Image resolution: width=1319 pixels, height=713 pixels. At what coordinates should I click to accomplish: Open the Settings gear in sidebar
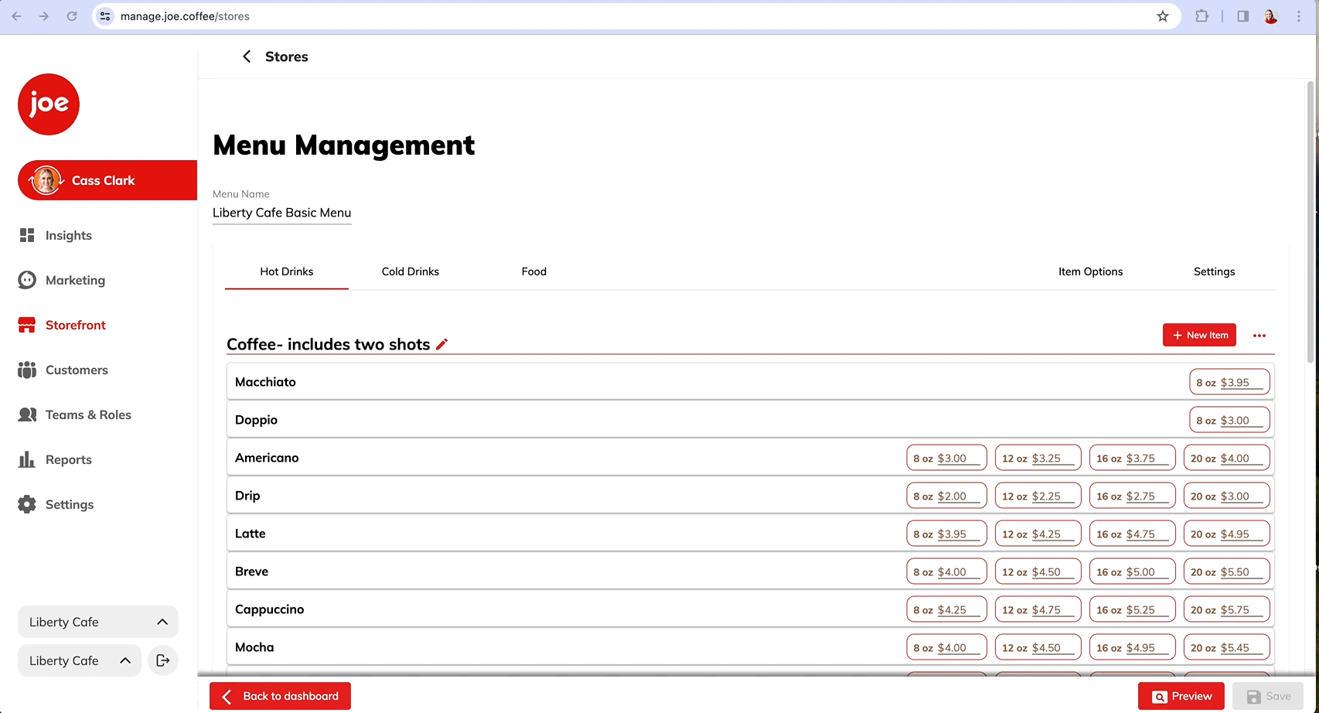27,504
